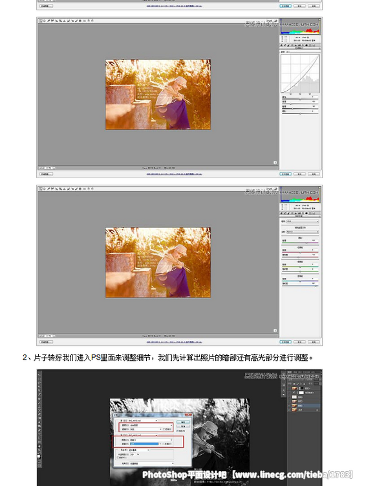Adjust the Highlights slider under the tone curve
Viewport: 386px width, 486px height.
[300, 99]
